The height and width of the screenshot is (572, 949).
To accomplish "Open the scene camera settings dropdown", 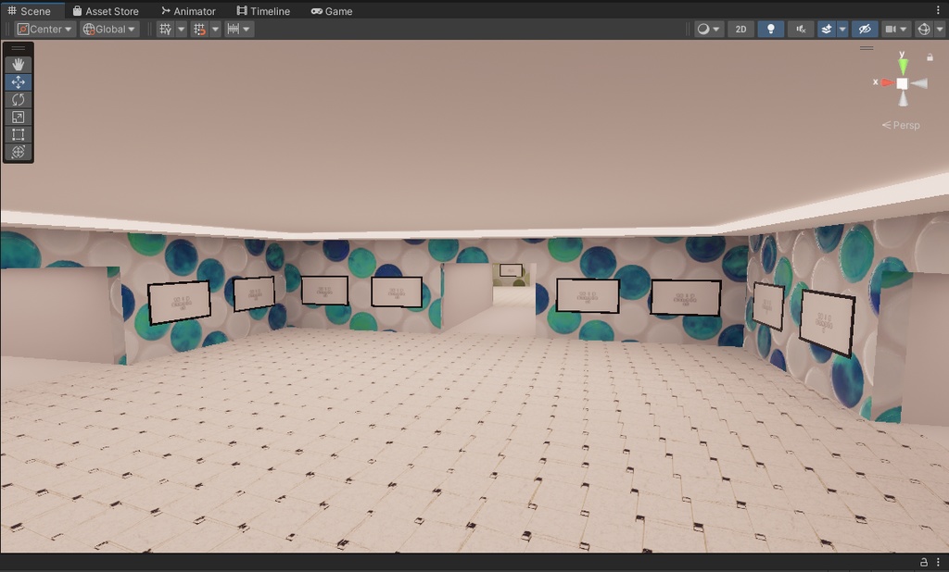I will pos(896,29).
